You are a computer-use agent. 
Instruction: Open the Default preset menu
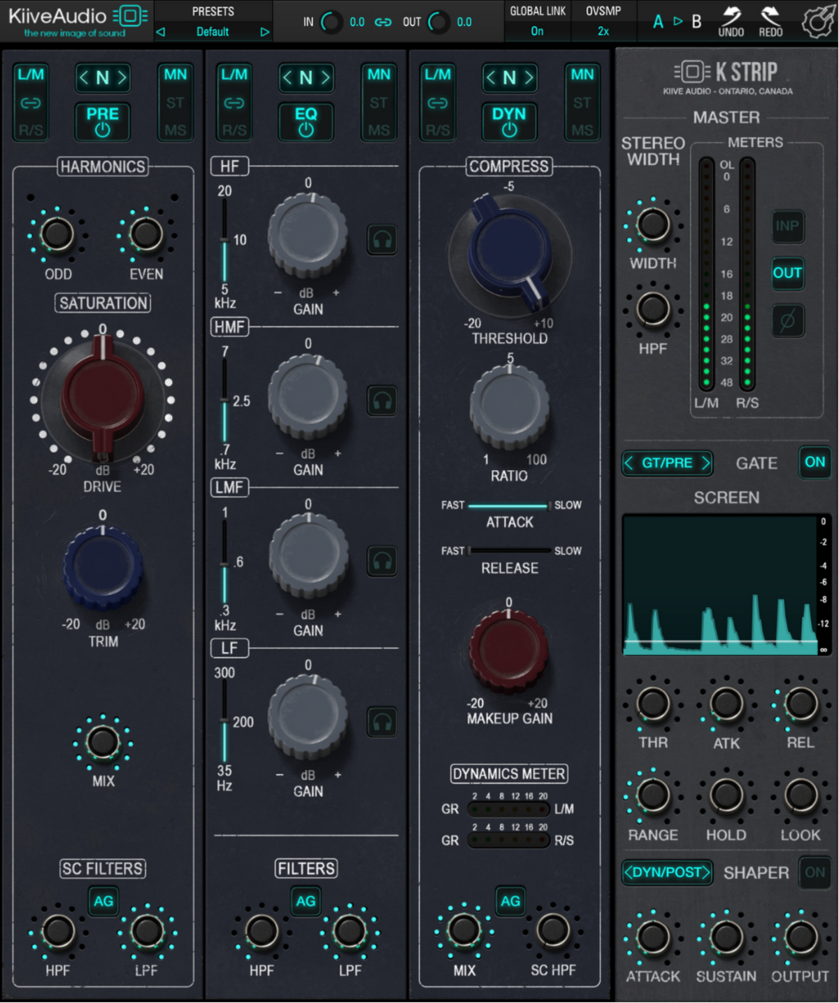pyautogui.click(x=213, y=32)
